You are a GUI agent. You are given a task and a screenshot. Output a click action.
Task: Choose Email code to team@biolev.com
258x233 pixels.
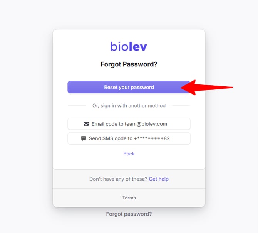point(129,124)
